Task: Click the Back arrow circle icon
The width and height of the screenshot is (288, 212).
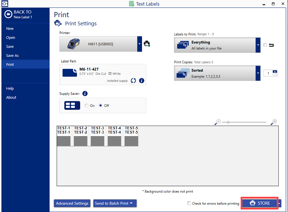Action: [8, 14]
